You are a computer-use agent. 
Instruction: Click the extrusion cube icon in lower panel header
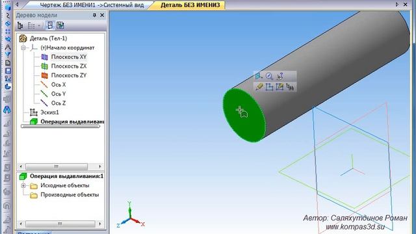(x=23, y=176)
